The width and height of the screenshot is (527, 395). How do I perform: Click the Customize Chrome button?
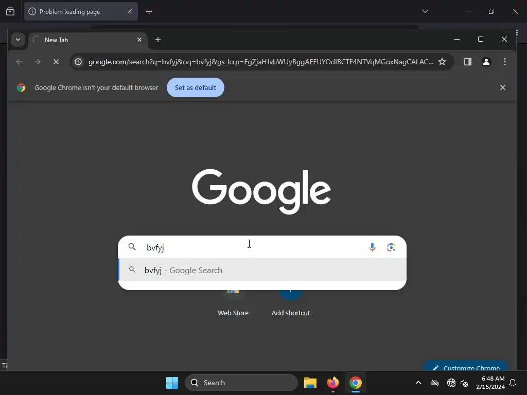(x=465, y=366)
